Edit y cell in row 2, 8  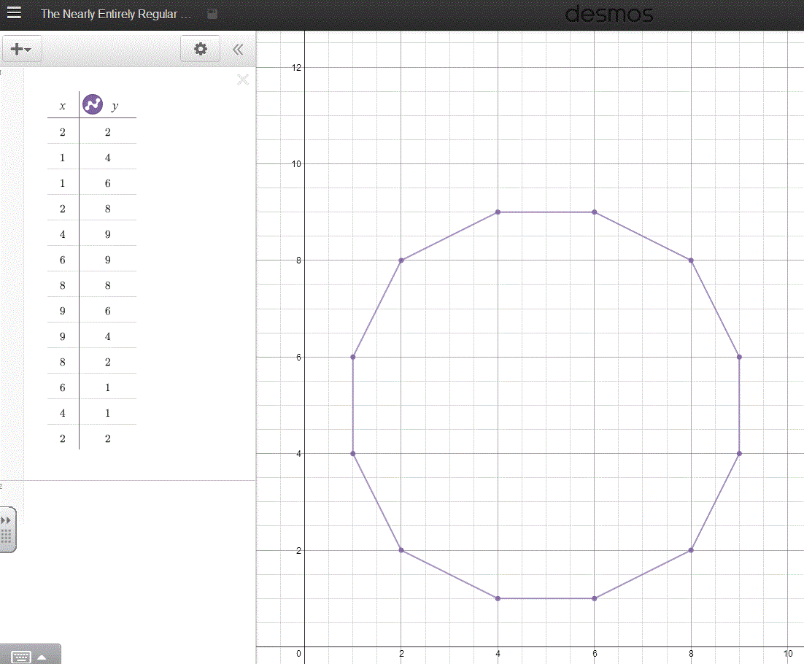click(108, 209)
